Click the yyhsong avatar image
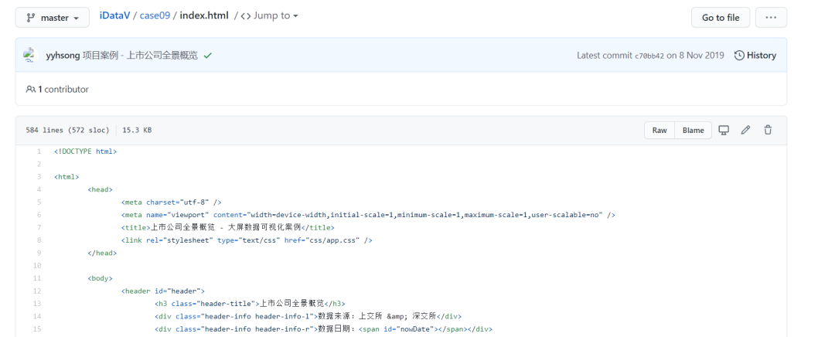This screenshot has width=835, height=337. point(30,56)
